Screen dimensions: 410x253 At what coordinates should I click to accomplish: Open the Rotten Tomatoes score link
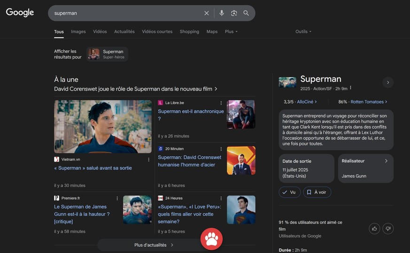(x=369, y=102)
